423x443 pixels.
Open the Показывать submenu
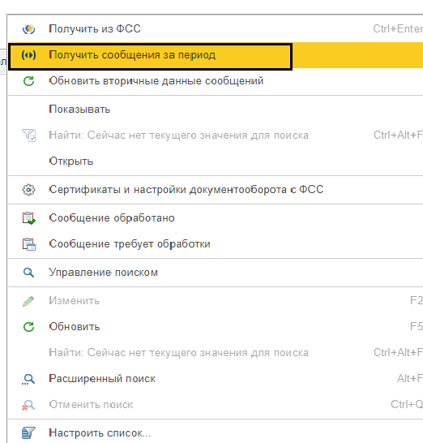(215, 110)
